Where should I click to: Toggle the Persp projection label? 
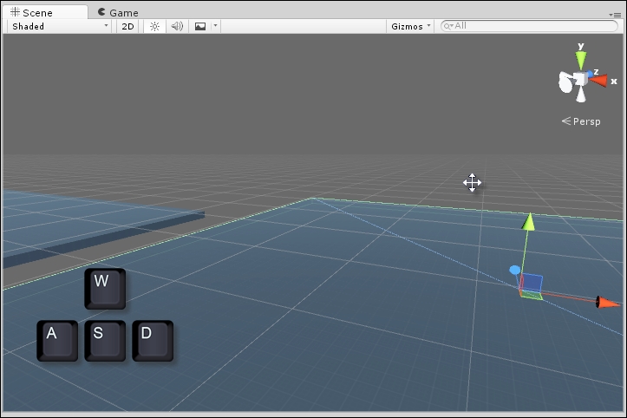click(581, 121)
